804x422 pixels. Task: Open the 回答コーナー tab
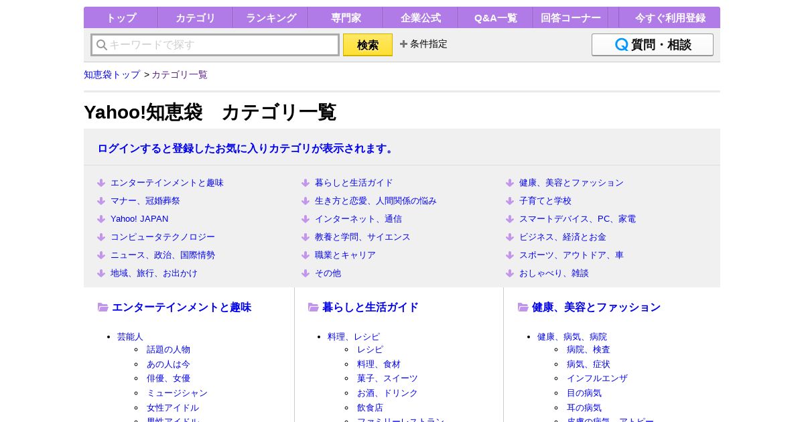pos(571,18)
